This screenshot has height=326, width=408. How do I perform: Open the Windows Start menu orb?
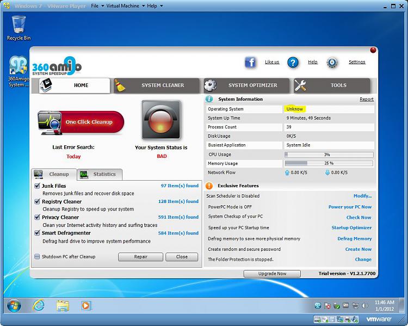tap(14, 305)
